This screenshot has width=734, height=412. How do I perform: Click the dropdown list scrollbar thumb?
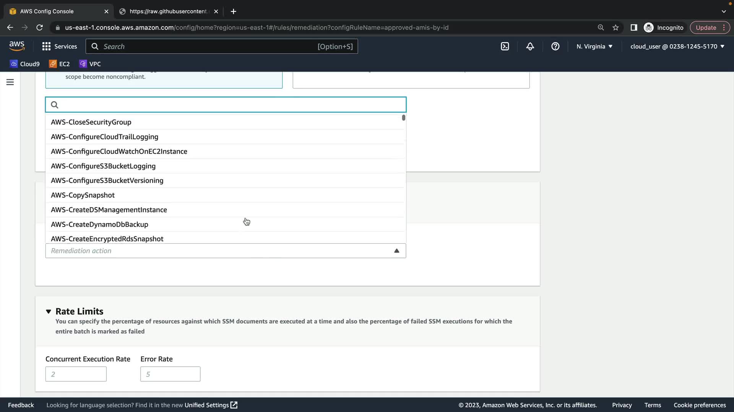(403, 118)
